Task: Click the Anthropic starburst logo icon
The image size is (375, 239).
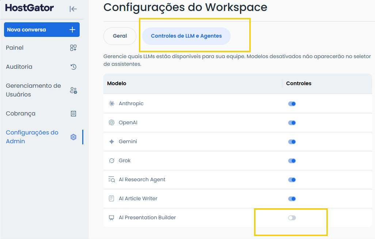Action: point(111,103)
